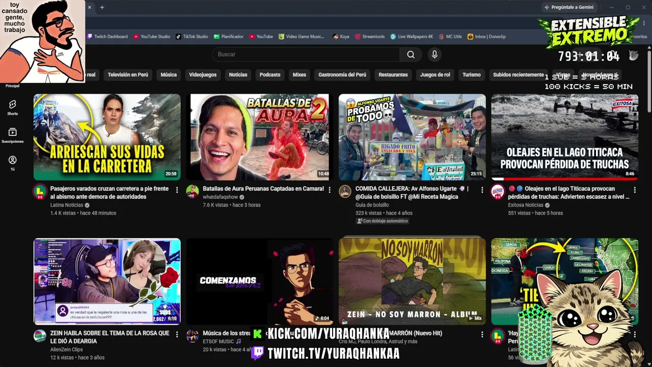
Task: Select the Subidos recientemente chip
Action: 519,75
